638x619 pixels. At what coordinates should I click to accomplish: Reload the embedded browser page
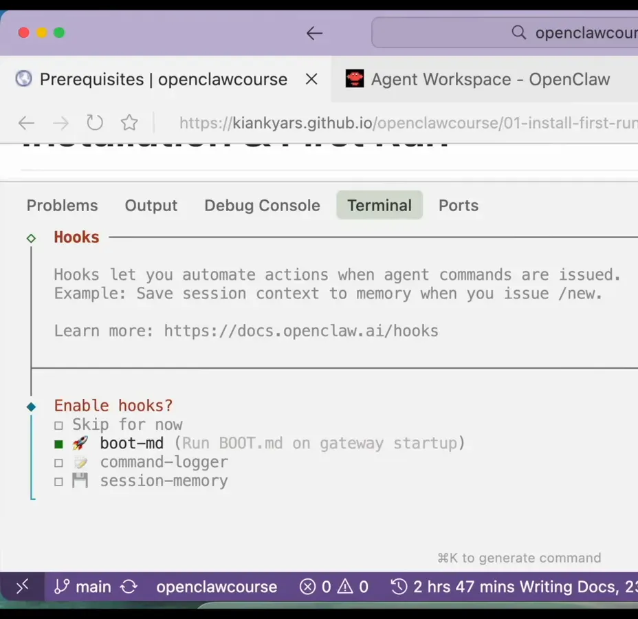(x=95, y=122)
